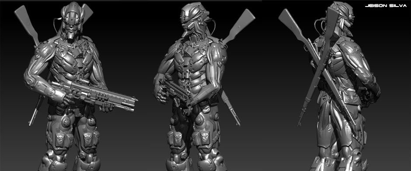Click the Jeison Silva signature text
This screenshot has height=171, width=411.
coord(385,6)
